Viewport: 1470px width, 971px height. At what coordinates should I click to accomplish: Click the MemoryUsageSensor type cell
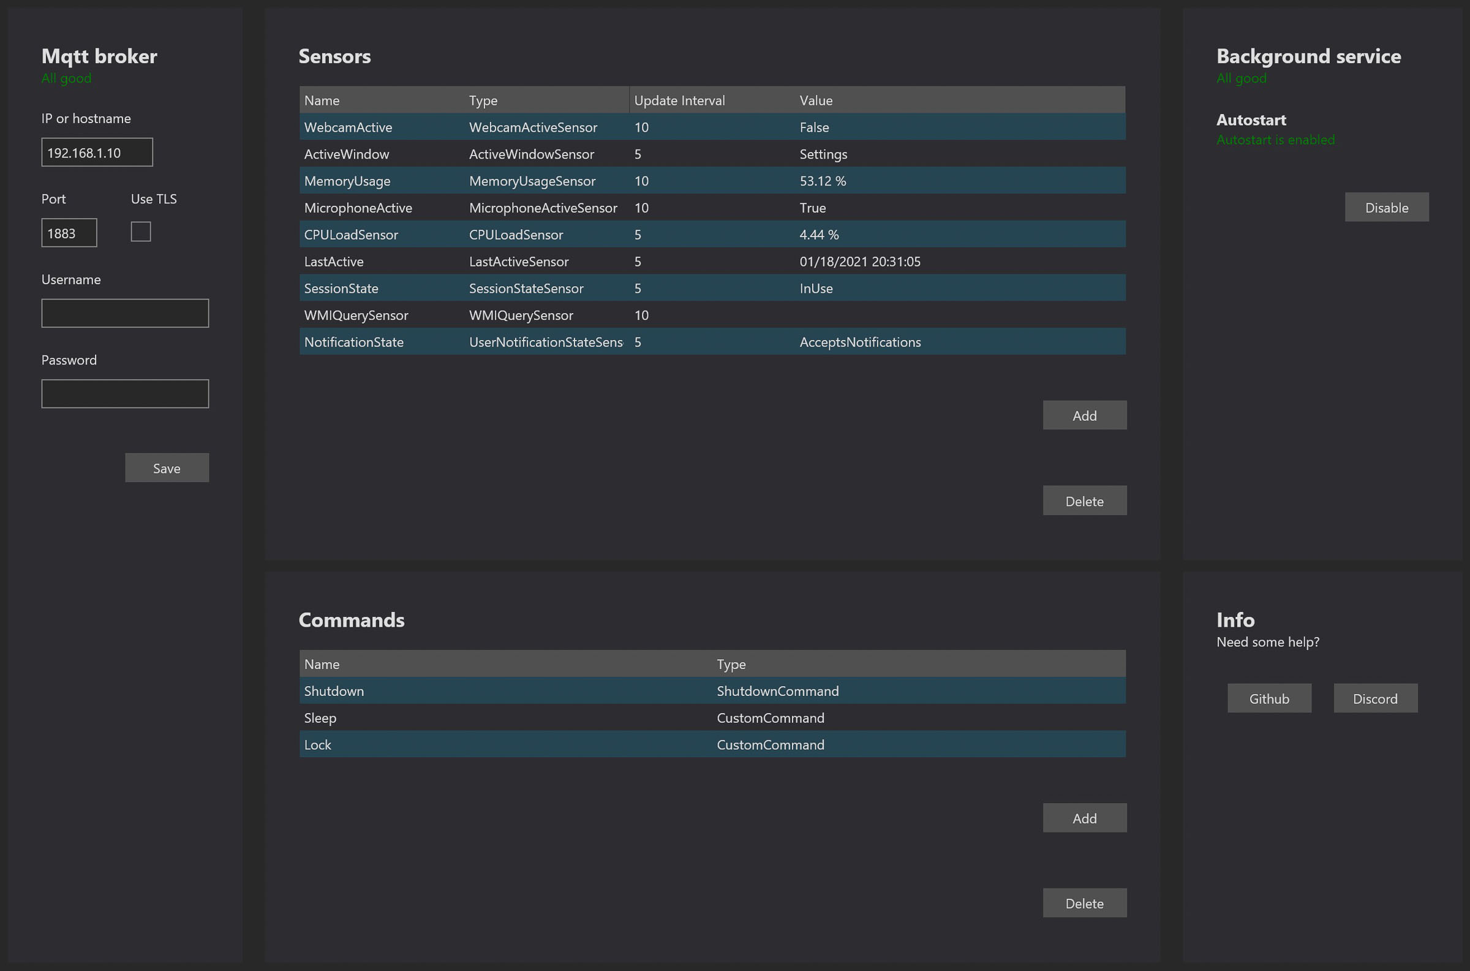click(547, 181)
